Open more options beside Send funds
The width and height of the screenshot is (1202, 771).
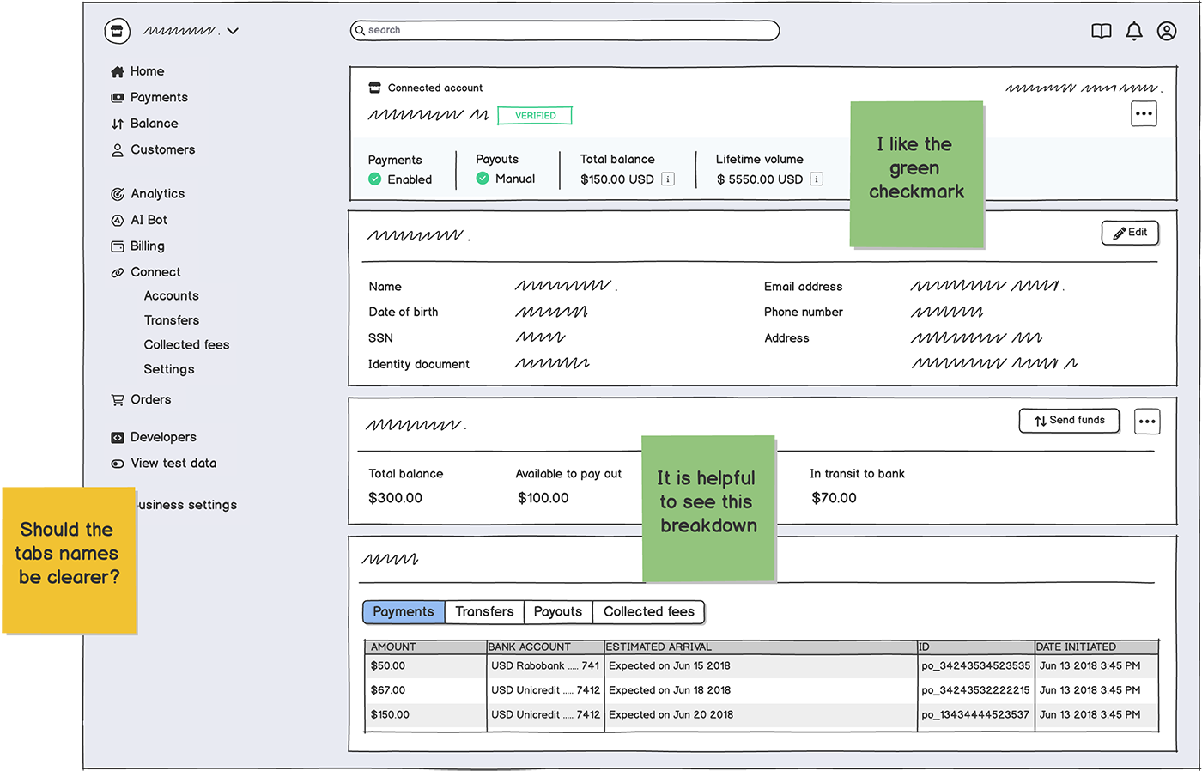pyautogui.click(x=1147, y=421)
